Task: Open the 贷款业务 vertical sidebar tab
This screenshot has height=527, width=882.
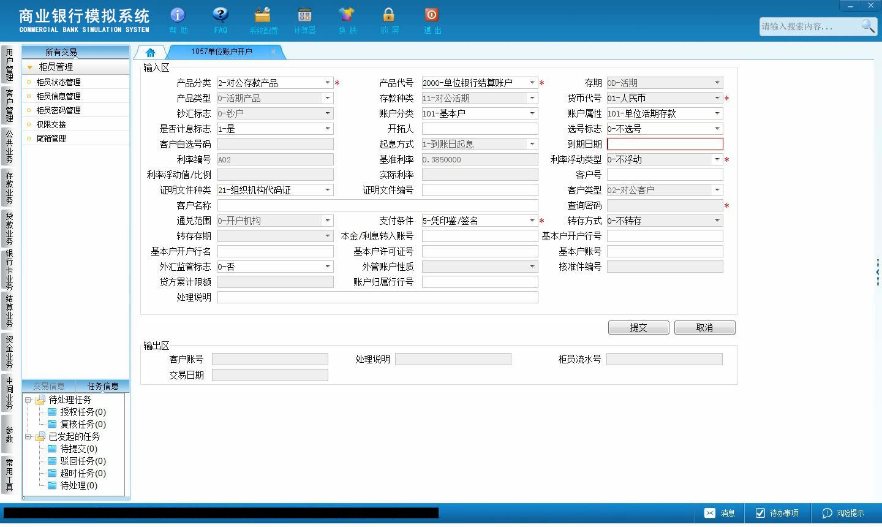Action: click(x=9, y=228)
